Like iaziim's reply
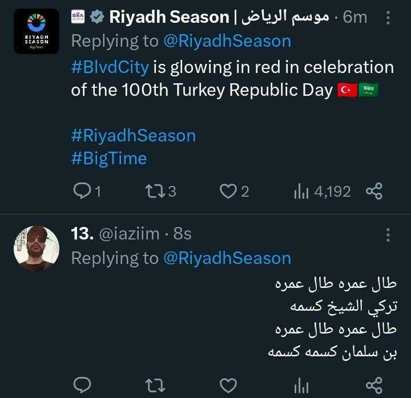 (x=228, y=385)
